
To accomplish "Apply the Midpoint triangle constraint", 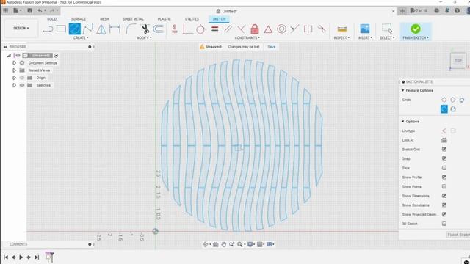I will pos(268,29).
